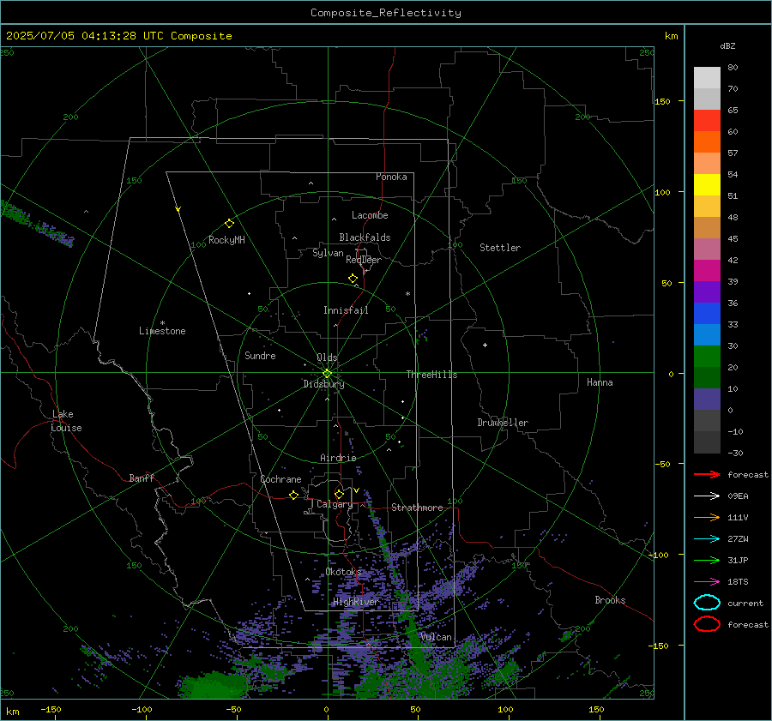Select the green 20–30 dBZ swatch
772x721 pixels.
pos(707,357)
